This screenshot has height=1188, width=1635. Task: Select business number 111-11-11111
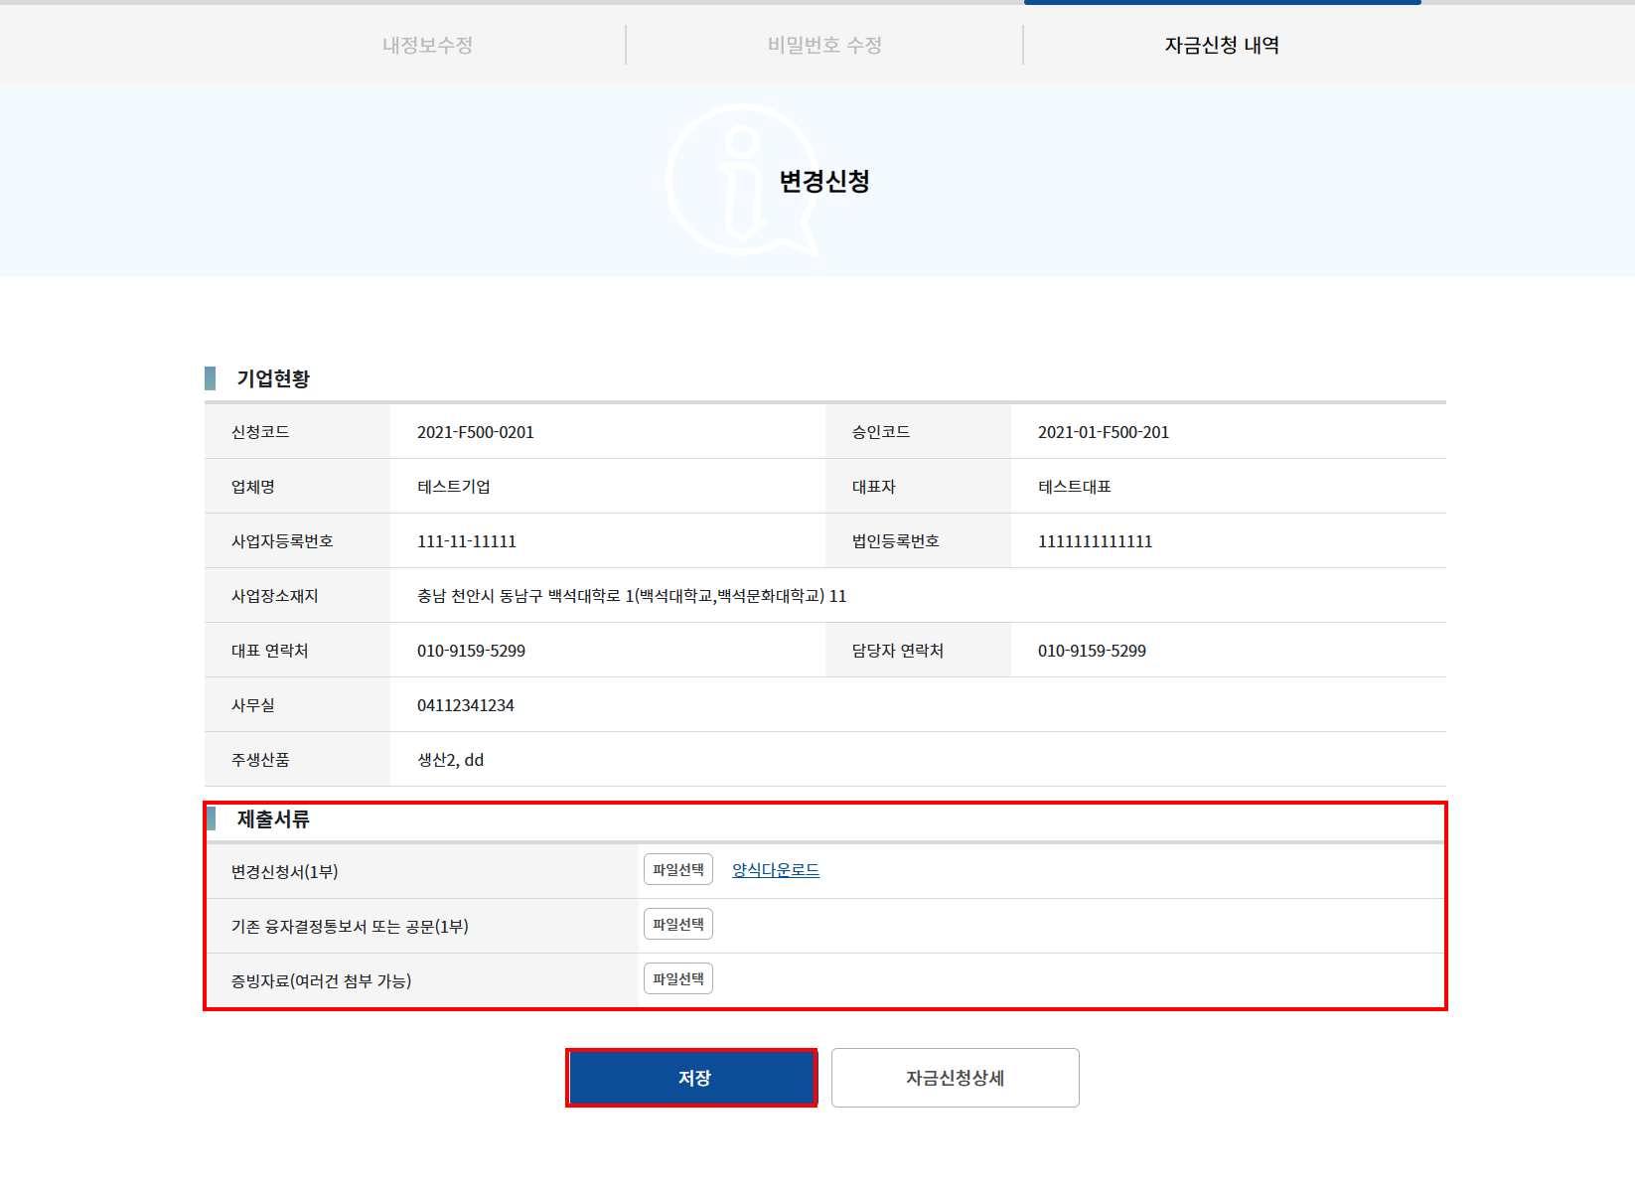[467, 541]
